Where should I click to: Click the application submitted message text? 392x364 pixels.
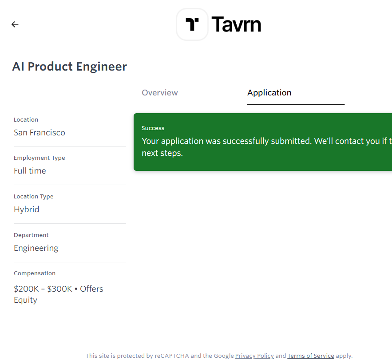266,142
